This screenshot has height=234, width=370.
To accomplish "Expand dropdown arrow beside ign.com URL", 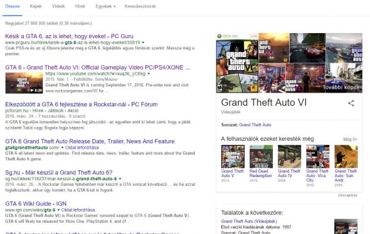I will tap(58, 210).
